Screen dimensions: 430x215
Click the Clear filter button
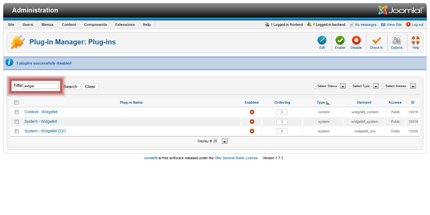(x=90, y=86)
